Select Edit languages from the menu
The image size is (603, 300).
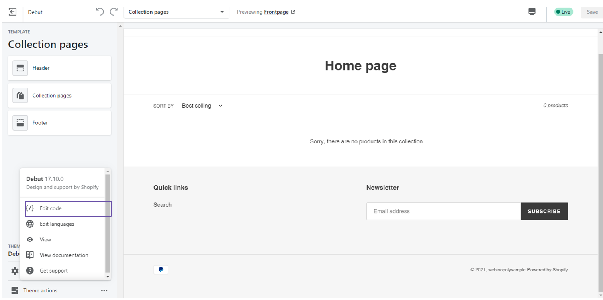pyautogui.click(x=57, y=224)
